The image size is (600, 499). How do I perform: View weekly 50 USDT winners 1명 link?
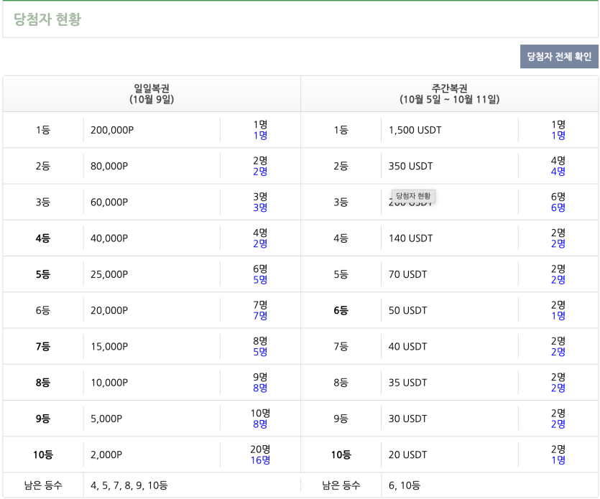click(558, 316)
